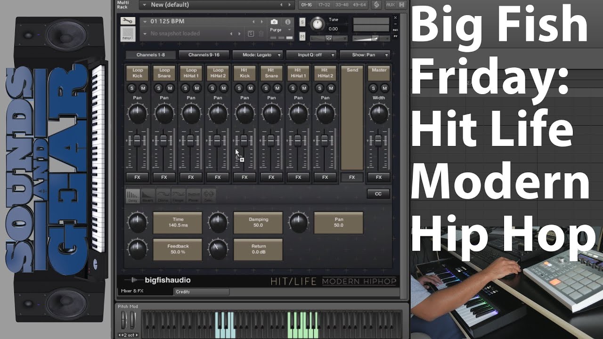Adjust the Damping knob

218,222
